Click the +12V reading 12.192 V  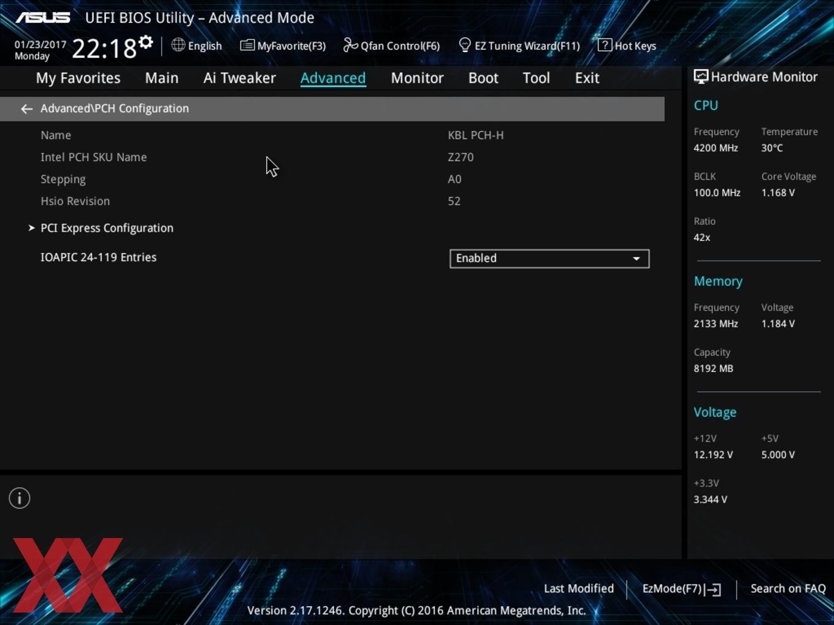pyautogui.click(x=713, y=455)
